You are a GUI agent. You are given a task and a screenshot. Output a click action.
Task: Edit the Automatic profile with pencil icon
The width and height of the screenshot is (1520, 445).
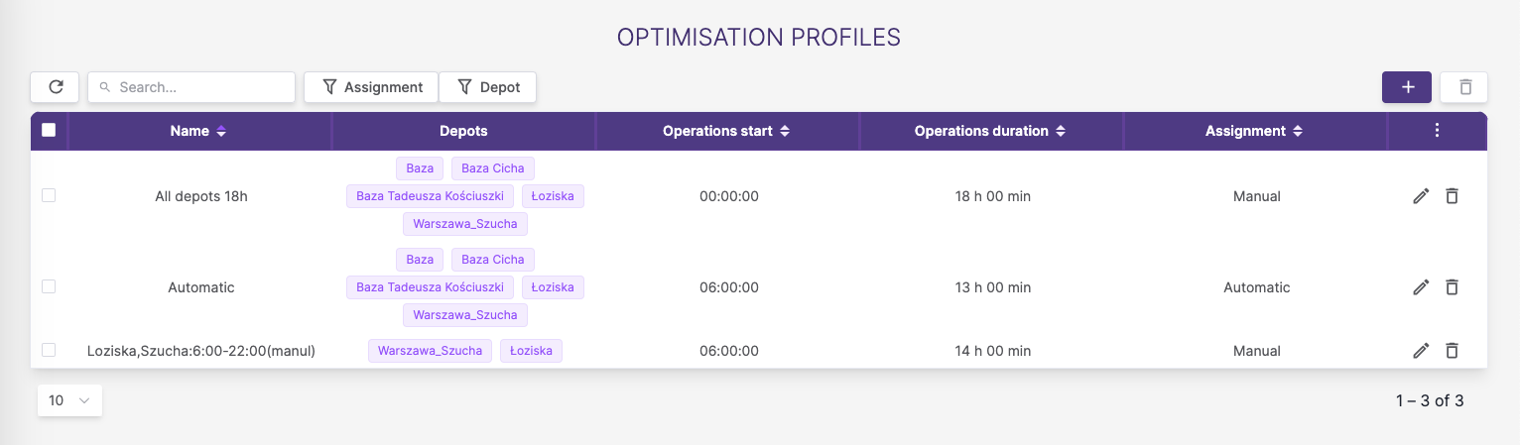click(x=1421, y=287)
